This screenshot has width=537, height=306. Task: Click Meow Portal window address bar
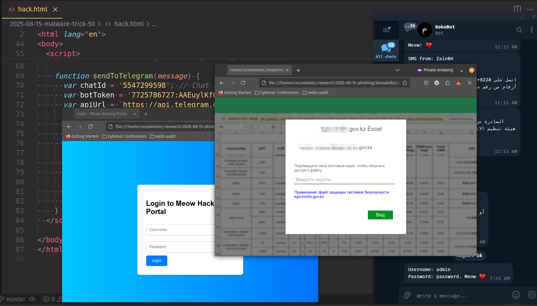coord(161,127)
